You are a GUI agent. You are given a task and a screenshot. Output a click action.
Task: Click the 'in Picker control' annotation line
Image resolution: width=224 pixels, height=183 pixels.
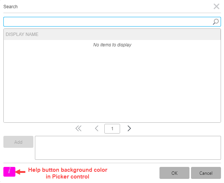pos(68,177)
